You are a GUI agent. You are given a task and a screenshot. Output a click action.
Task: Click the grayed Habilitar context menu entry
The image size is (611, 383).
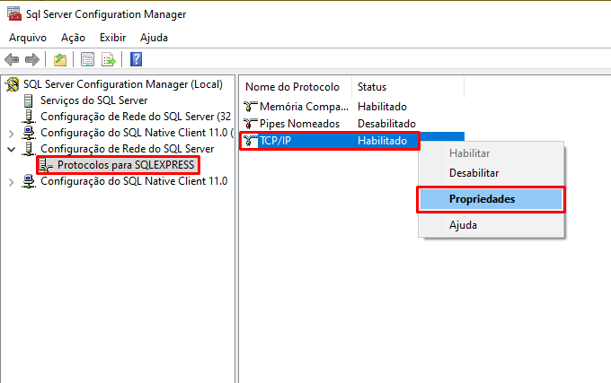(491, 153)
